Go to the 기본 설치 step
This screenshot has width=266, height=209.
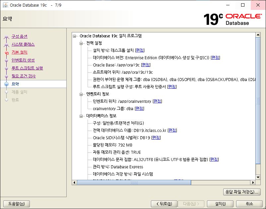tap(20, 52)
